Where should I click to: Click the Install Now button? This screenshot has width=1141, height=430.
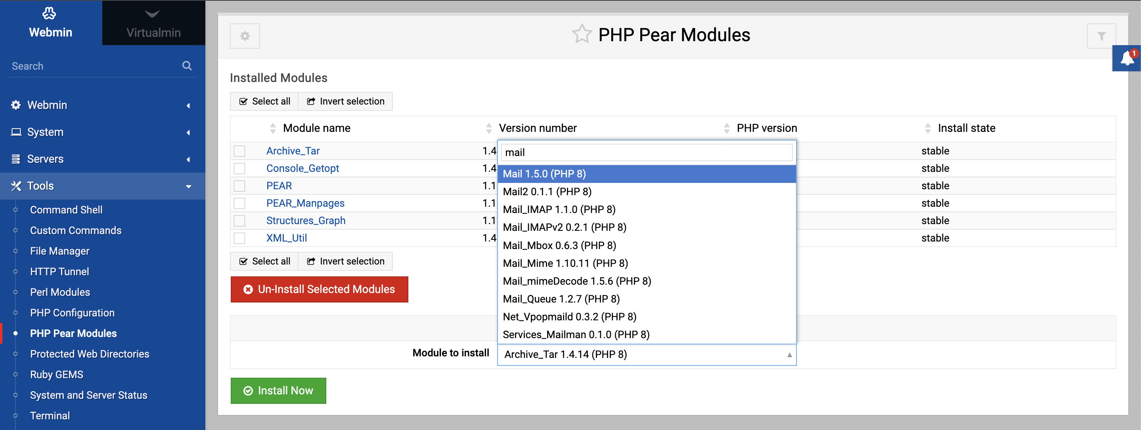tap(278, 391)
